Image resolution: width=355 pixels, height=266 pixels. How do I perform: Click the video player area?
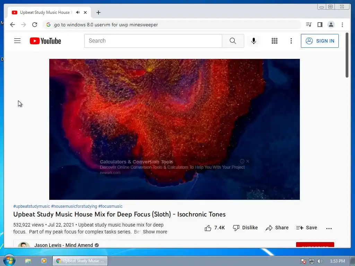coord(174,129)
